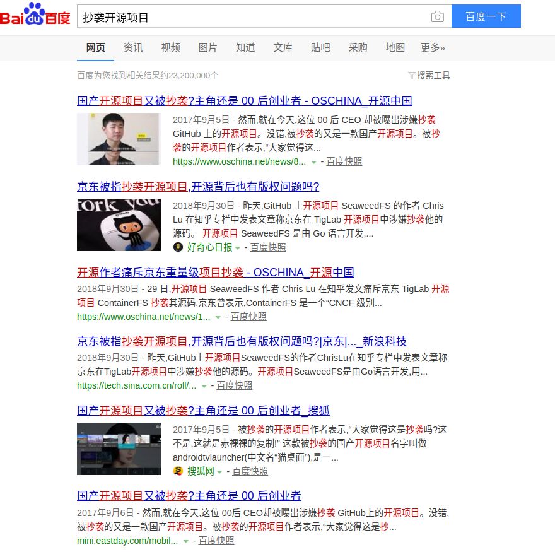Open 开源作者痛斥京东重量级项目抄袭 link

click(x=216, y=273)
